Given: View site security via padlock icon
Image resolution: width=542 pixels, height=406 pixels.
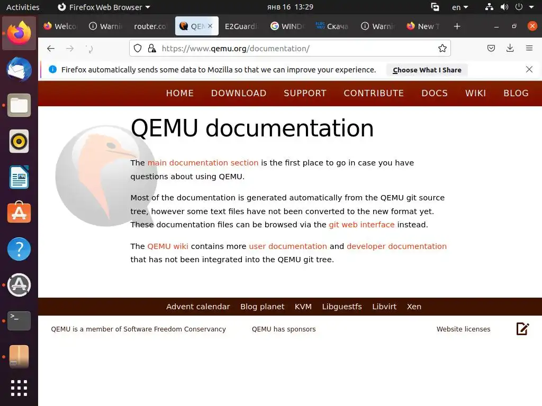Looking at the screenshot, I should (152, 48).
